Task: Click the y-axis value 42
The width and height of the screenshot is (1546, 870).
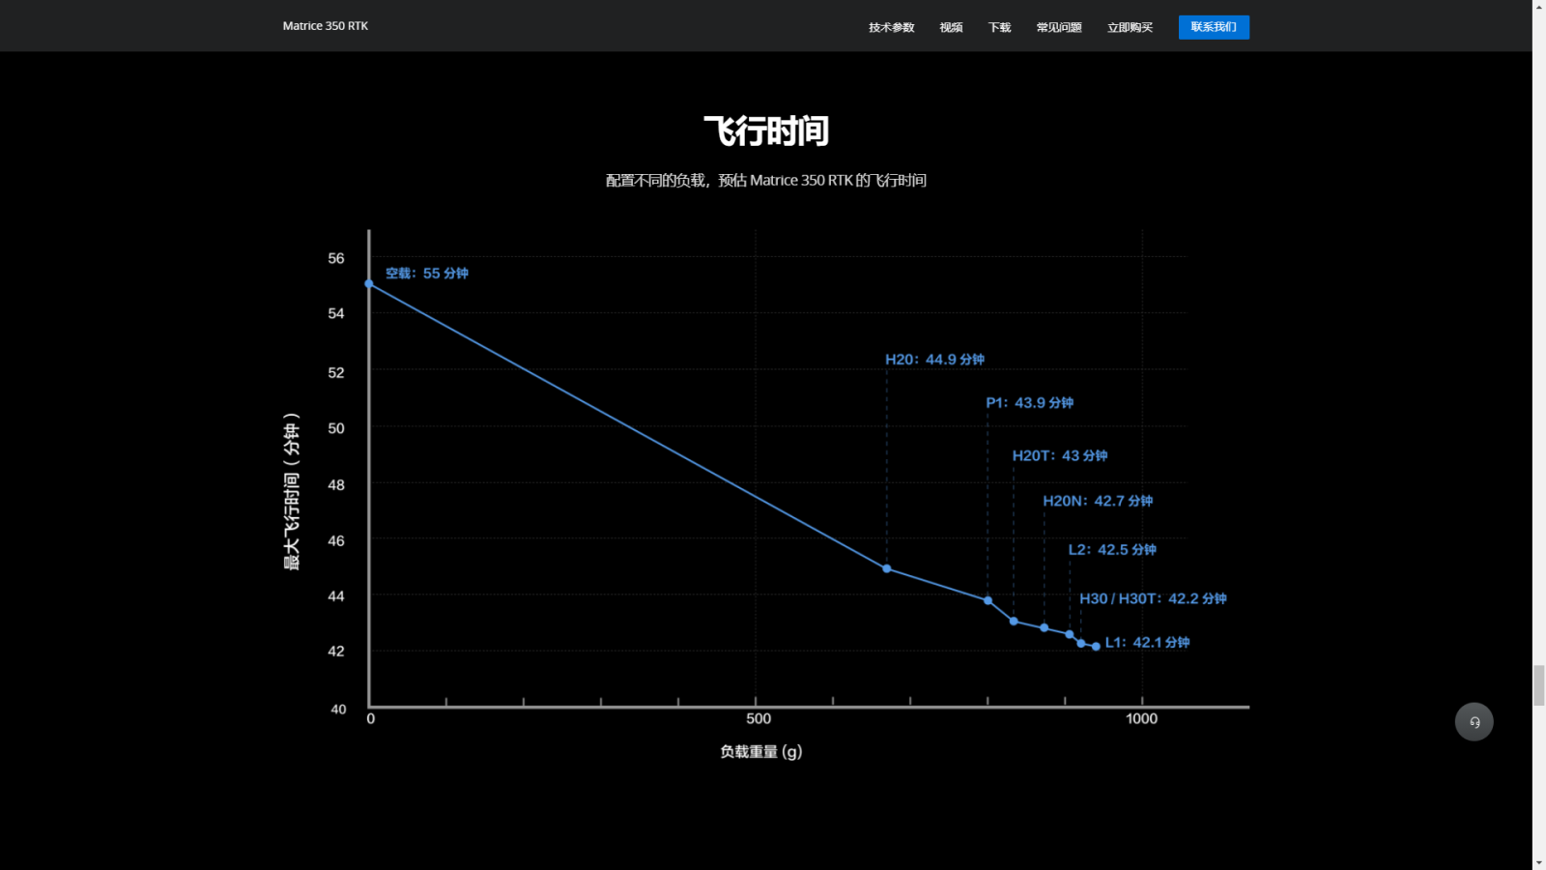Action: click(336, 651)
